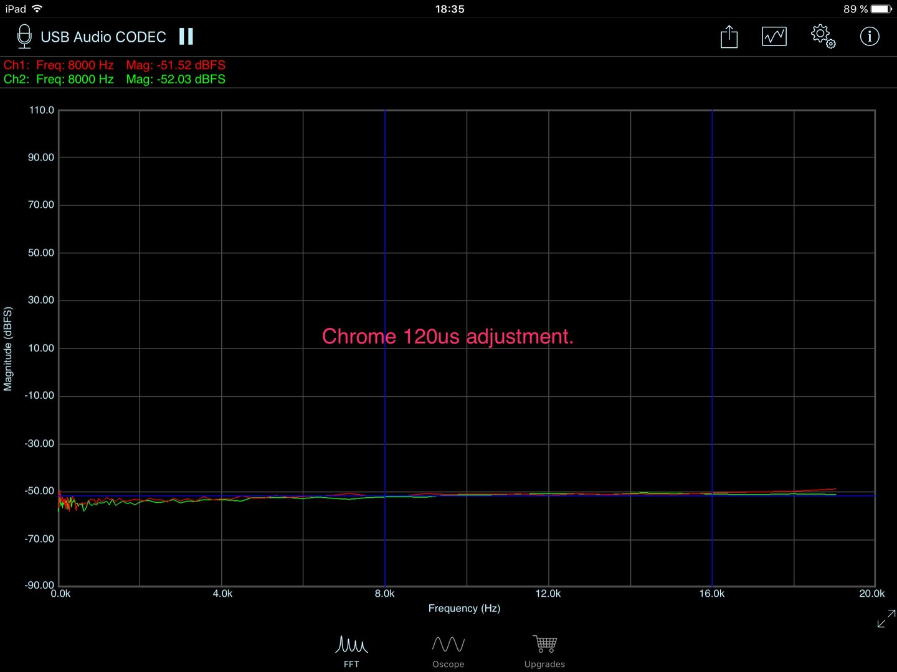Image resolution: width=897 pixels, height=672 pixels.
Task: Tap the 'Chrome 120us adjustment.' annotation
Action: (447, 337)
